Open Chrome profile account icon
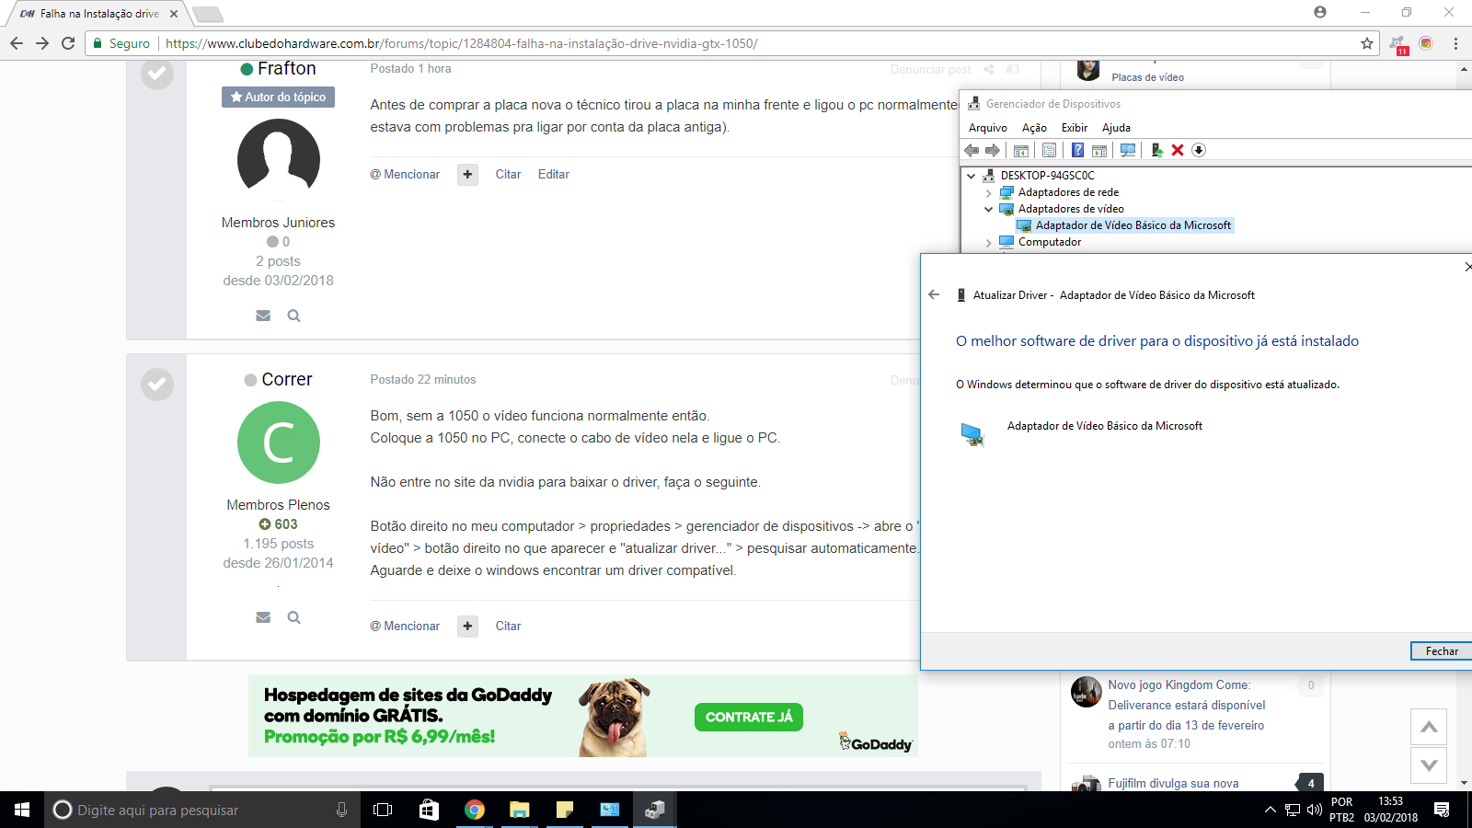The image size is (1472, 828). (x=1320, y=12)
